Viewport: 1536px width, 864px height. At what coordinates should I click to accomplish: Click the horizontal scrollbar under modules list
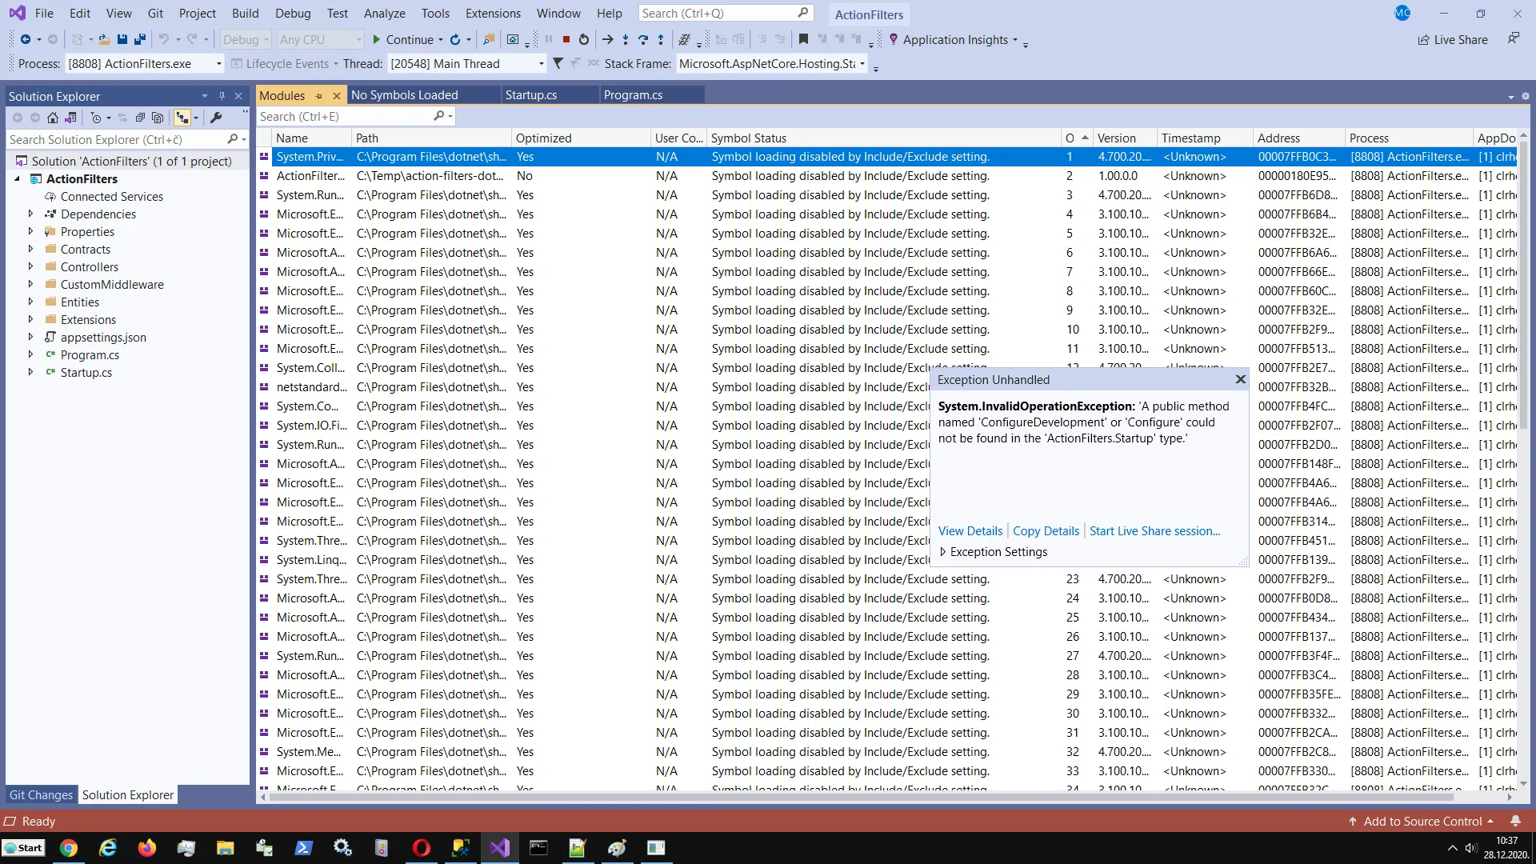point(880,797)
